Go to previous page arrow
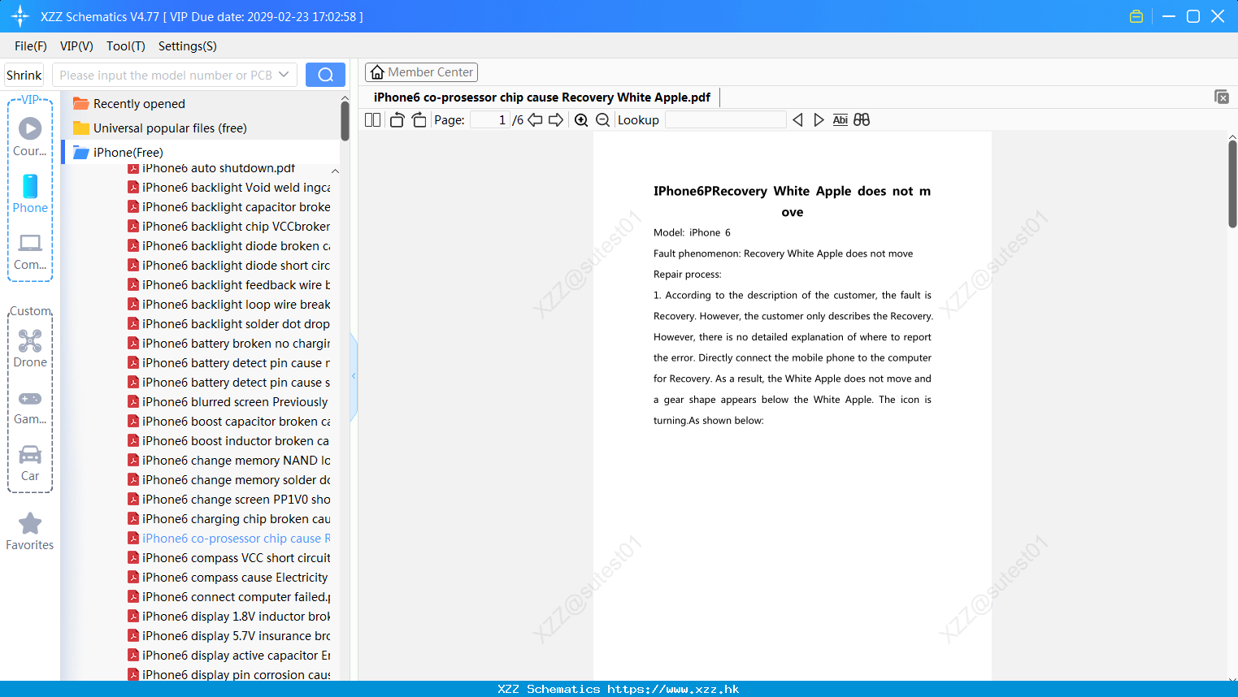 click(x=535, y=119)
